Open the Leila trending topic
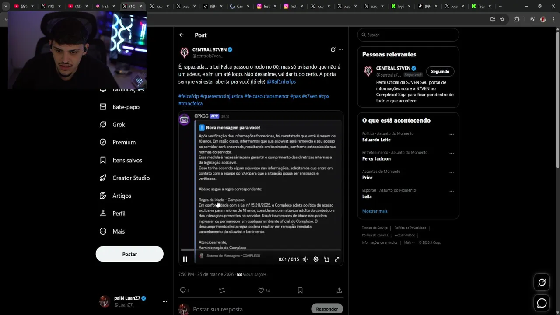Screen dimensions: 560x315 click(x=367, y=196)
